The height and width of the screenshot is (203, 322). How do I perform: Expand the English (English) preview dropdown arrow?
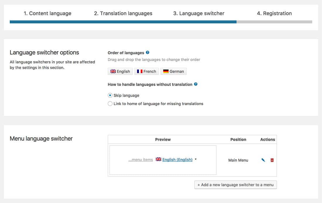pos(196,159)
